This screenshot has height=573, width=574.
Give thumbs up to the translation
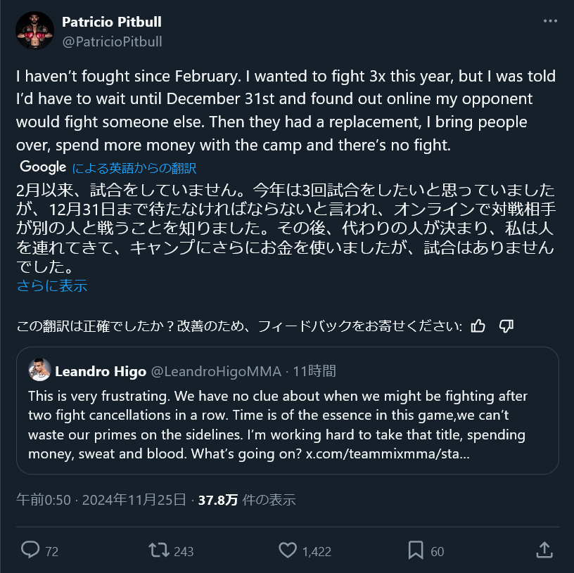click(x=478, y=326)
